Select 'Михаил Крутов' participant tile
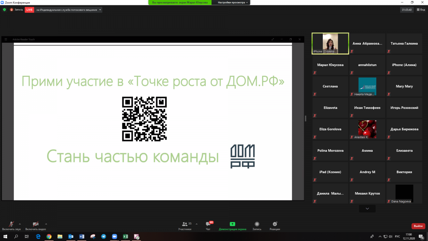This screenshot has width=428, height=241. click(367, 194)
